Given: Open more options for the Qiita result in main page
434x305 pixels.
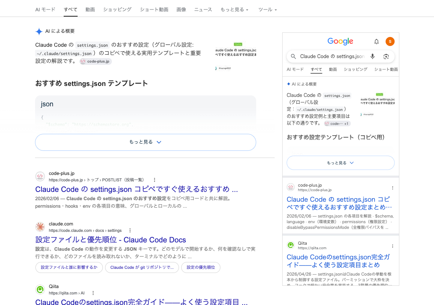Looking at the screenshot, I should [93, 293].
